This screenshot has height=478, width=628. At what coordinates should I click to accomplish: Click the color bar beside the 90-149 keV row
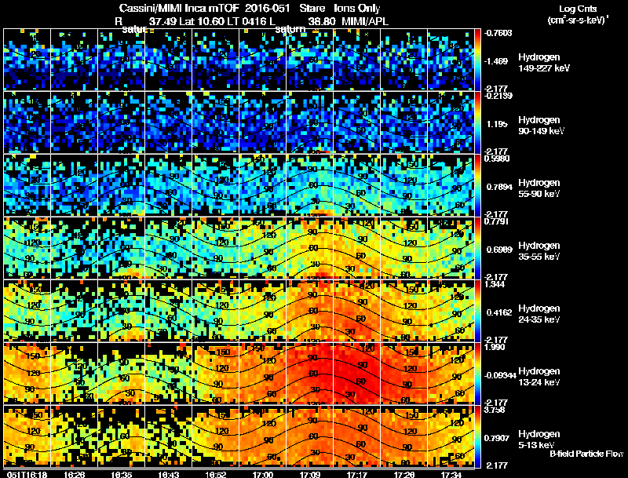coord(477,122)
